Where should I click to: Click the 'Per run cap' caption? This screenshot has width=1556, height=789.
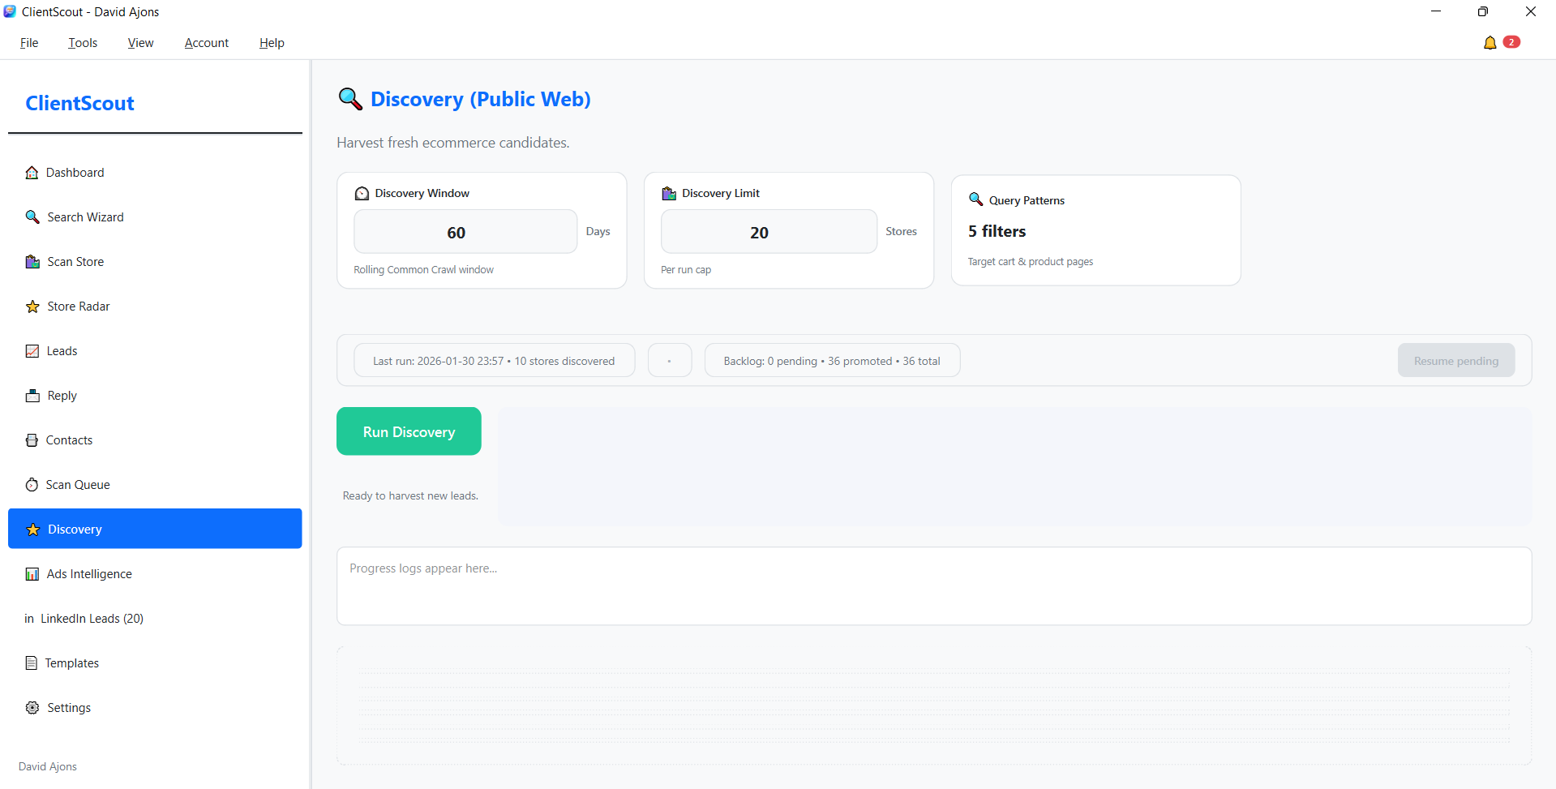pos(686,270)
